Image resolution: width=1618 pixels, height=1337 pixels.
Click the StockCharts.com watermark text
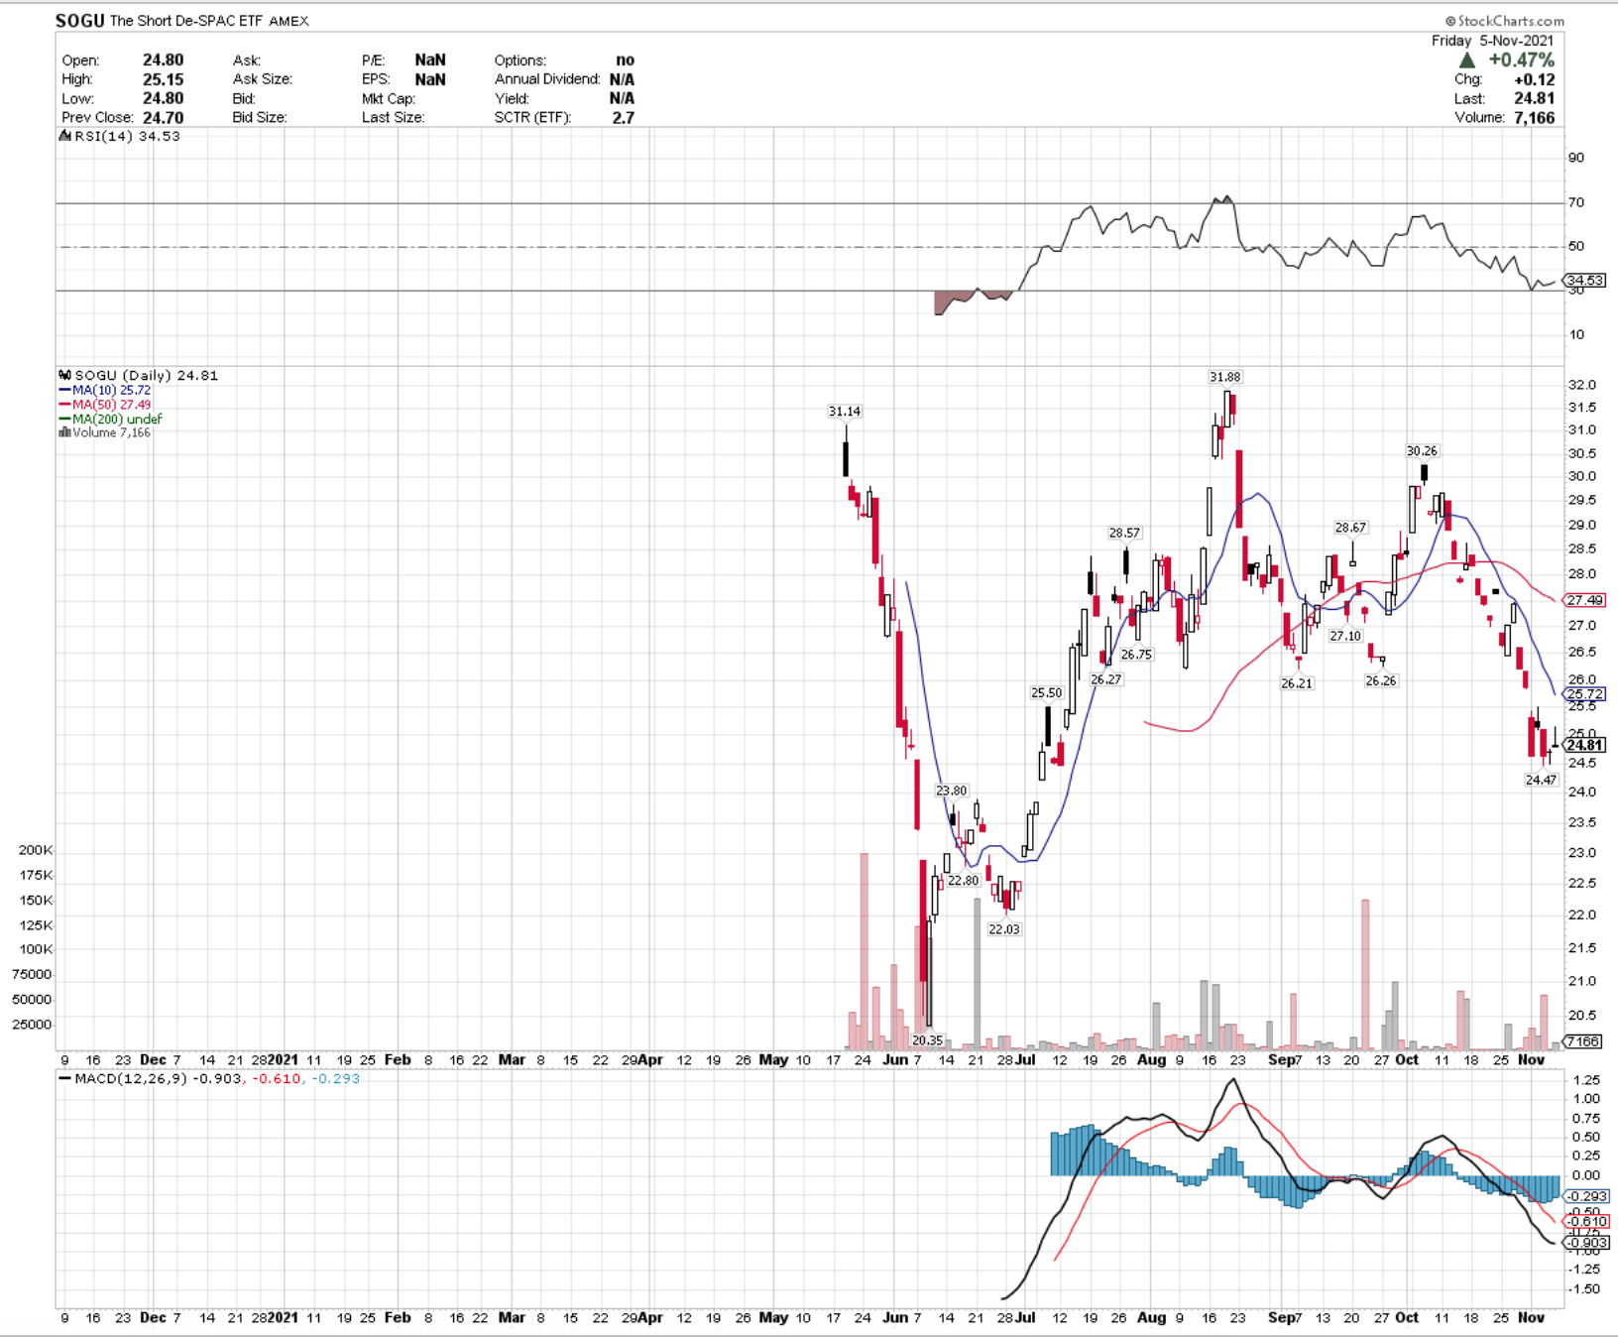[1504, 21]
